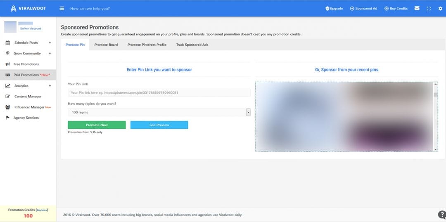The width and height of the screenshot is (446, 222).
Task: Click the Analytics chart icon
Action: click(8, 85)
